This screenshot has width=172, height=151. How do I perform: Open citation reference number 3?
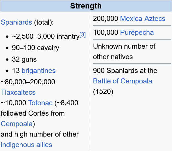83,35
